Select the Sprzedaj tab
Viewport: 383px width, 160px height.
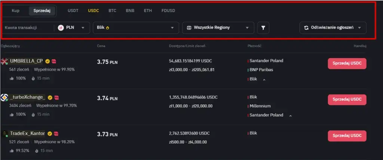42,11
